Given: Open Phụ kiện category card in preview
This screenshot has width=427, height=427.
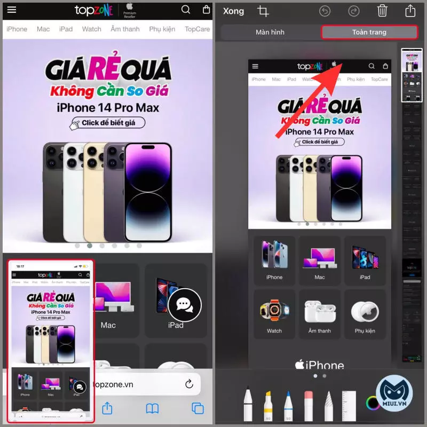Looking at the screenshot, I should [365, 314].
